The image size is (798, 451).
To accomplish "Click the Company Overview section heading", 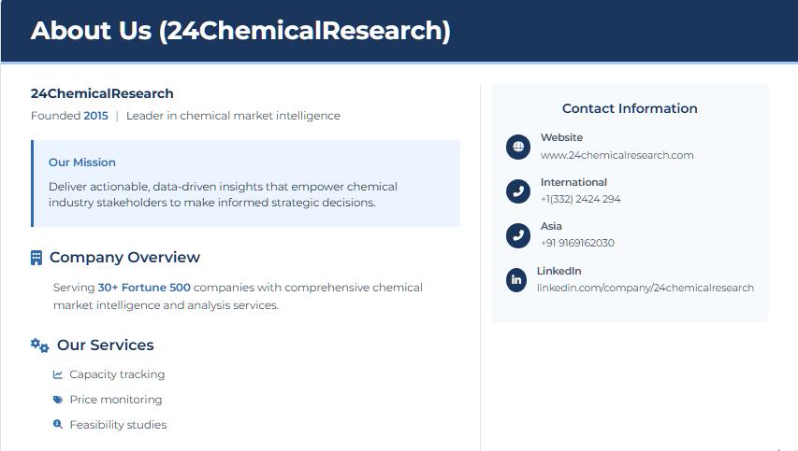I will [x=124, y=258].
